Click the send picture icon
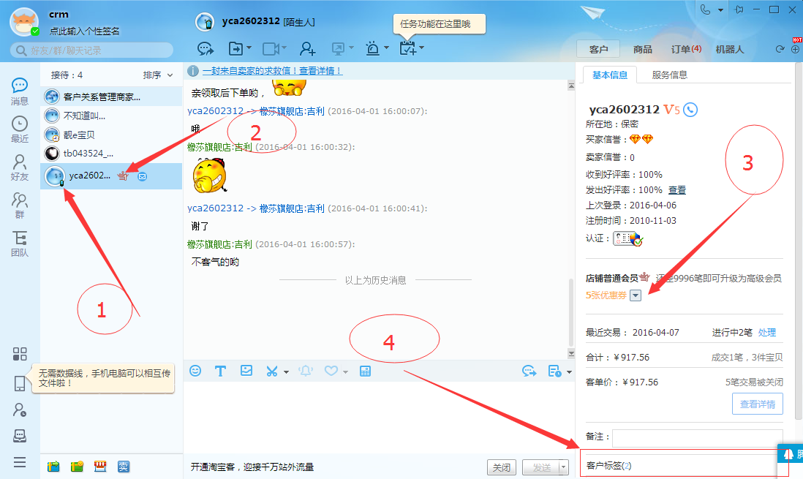The width and height of the screenshot is (803, 479). (246, 371)
